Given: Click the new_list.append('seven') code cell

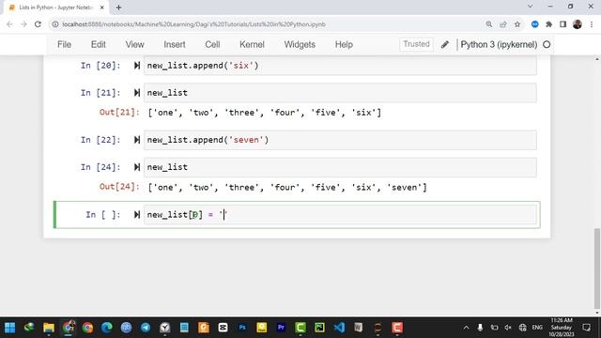Looking at the screenshot, I should click(340, 140).
